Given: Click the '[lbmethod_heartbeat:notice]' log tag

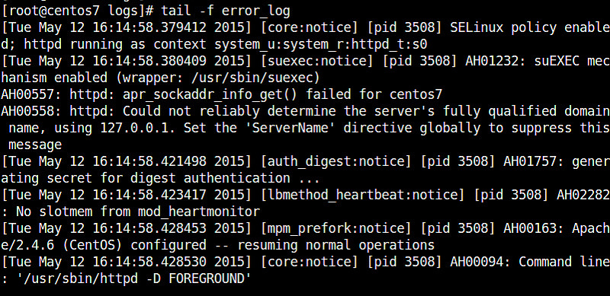Looking at the screenshot, I should coord(362,195).
